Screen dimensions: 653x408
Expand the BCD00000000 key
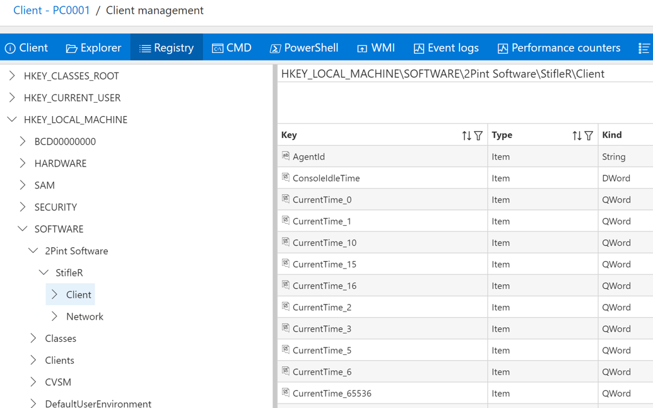coord(23,141)
